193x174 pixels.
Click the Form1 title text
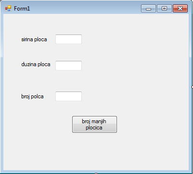(22, 9)
